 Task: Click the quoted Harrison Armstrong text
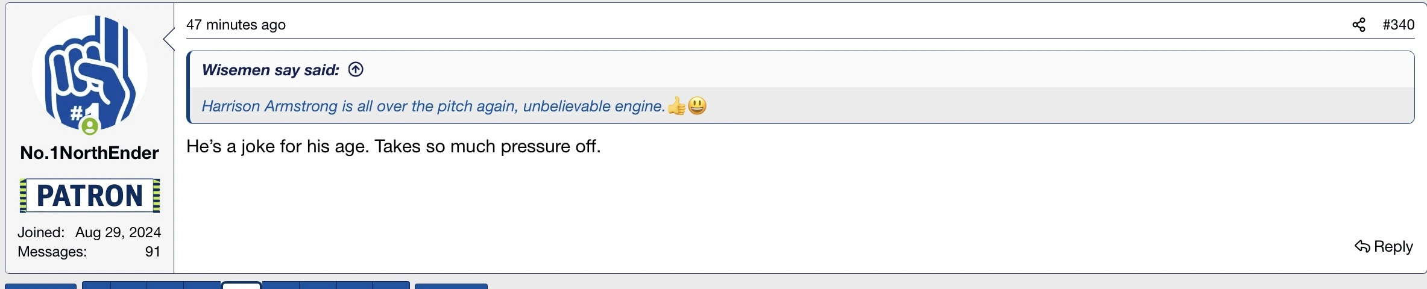pyautogui.click(x=433, y=107)
